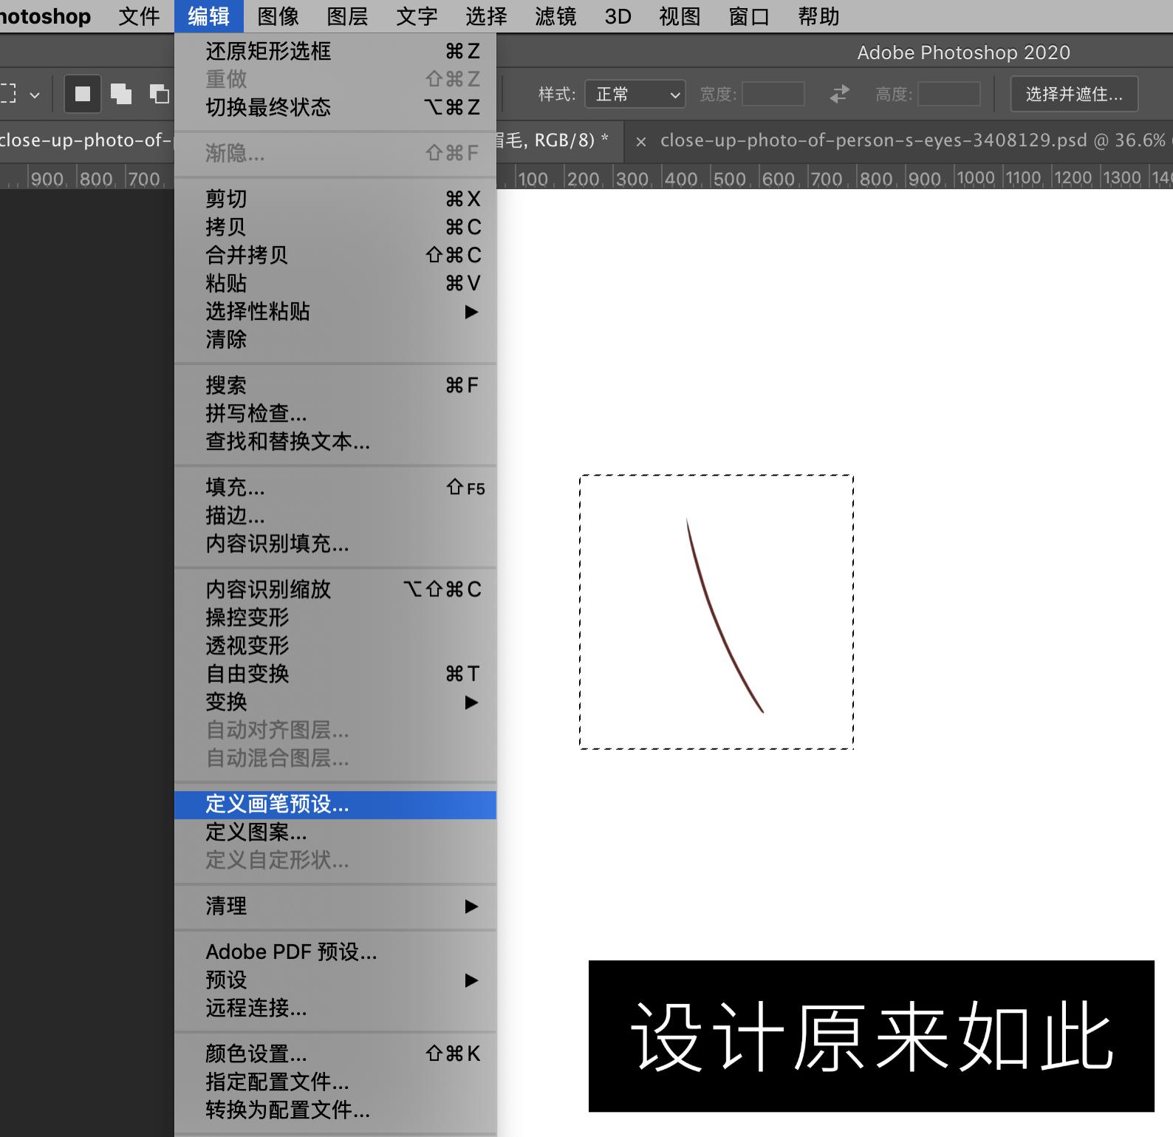Open 填充... menu item
Viewport: 1173px width, 1137px height.
click(x=335, y=488)
